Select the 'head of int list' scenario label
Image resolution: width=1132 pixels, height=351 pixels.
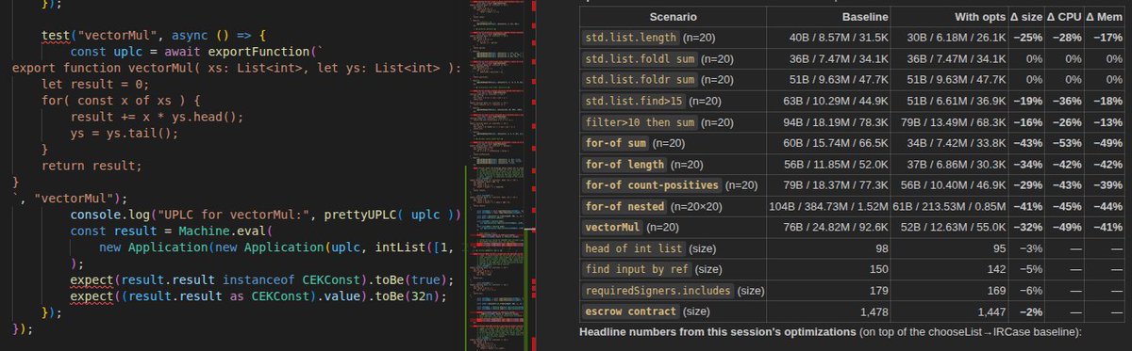633,247
